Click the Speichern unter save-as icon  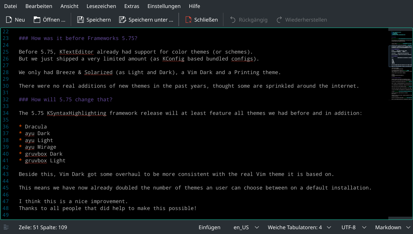122,20
